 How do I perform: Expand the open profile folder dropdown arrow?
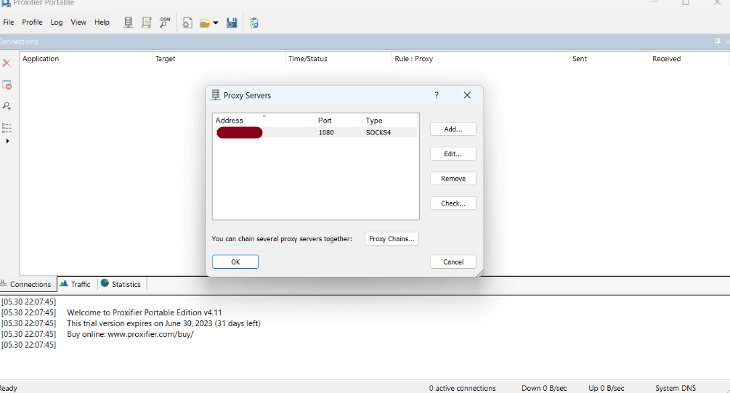(x=216, y=23)
